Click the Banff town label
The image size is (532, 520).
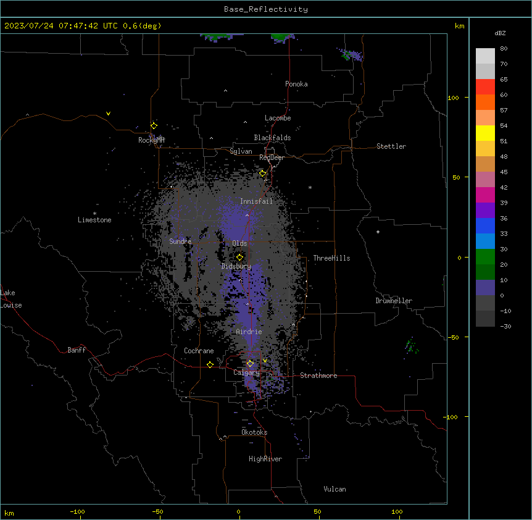click(x=77, y=350)
